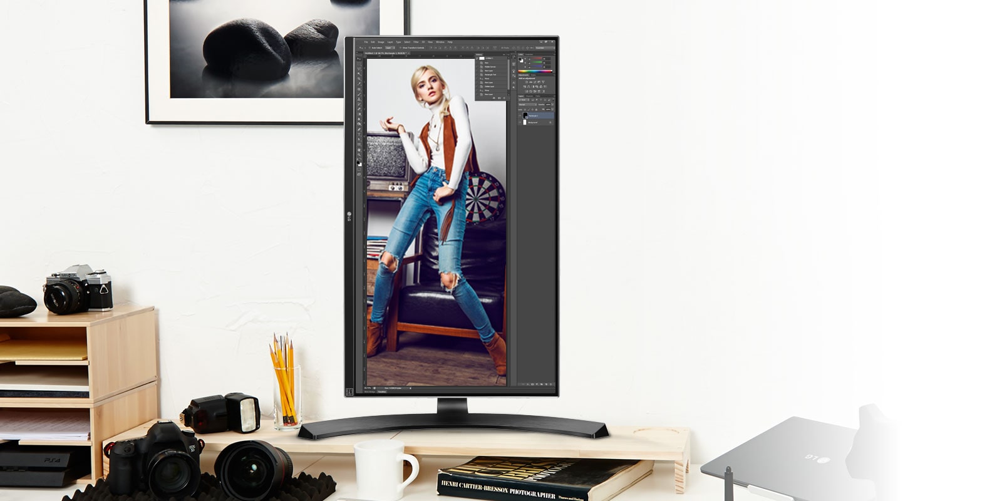This screenshot has height=501, width=1002.
Task: Select the Zoom tool
Action: point(359,155)
